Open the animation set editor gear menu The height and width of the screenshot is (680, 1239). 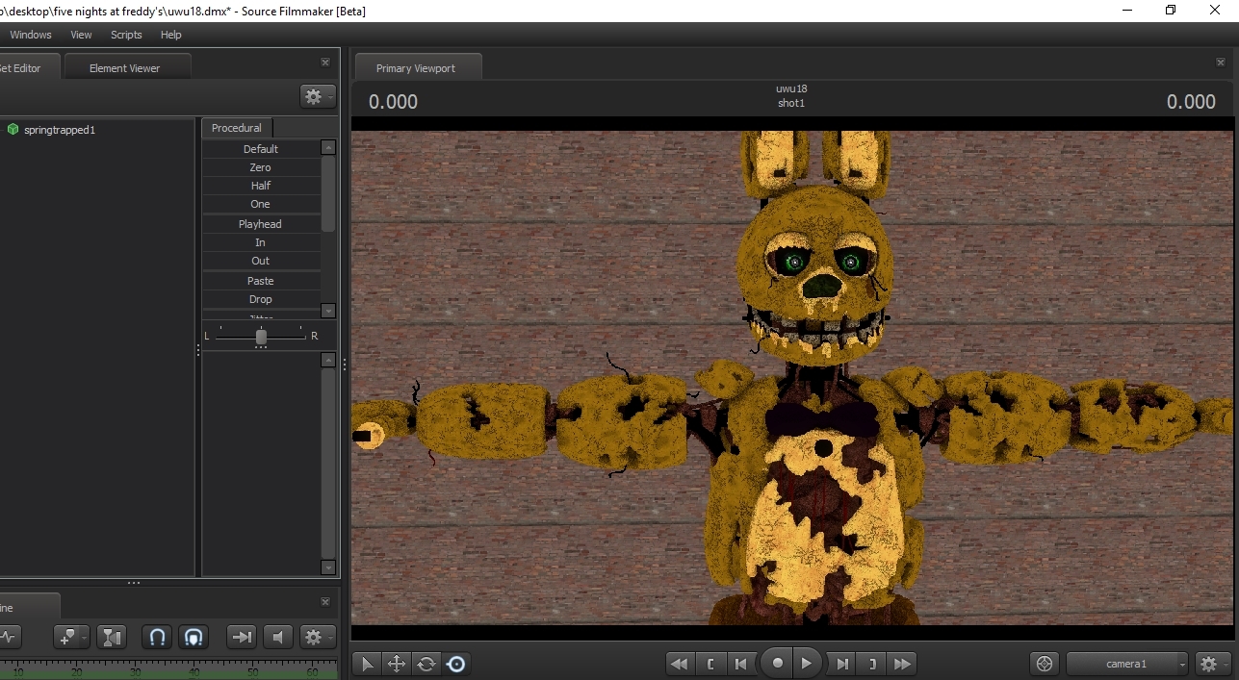click(317, 96)
